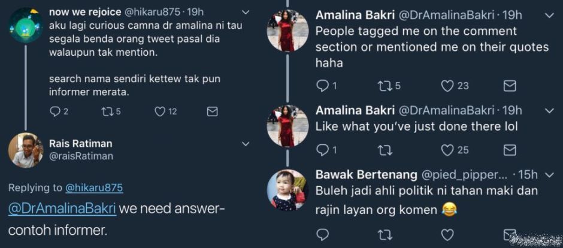Expand the more menu on Rais Ratiman's tweet
The image size is (563, 248).
[245, 144]
